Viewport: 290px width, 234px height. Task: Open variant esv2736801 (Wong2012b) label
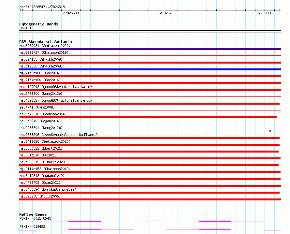tap(41, 128)
